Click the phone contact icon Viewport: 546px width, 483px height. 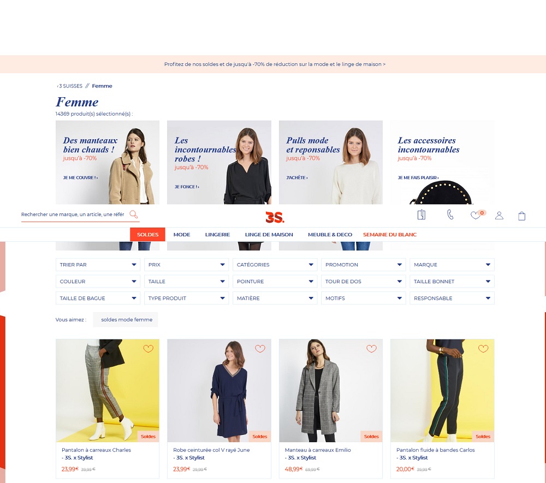(x=450, y=214)
